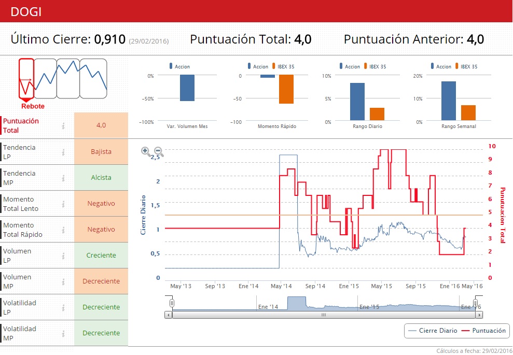Click the navigator scrollbar left arrow

pos(168,315)
